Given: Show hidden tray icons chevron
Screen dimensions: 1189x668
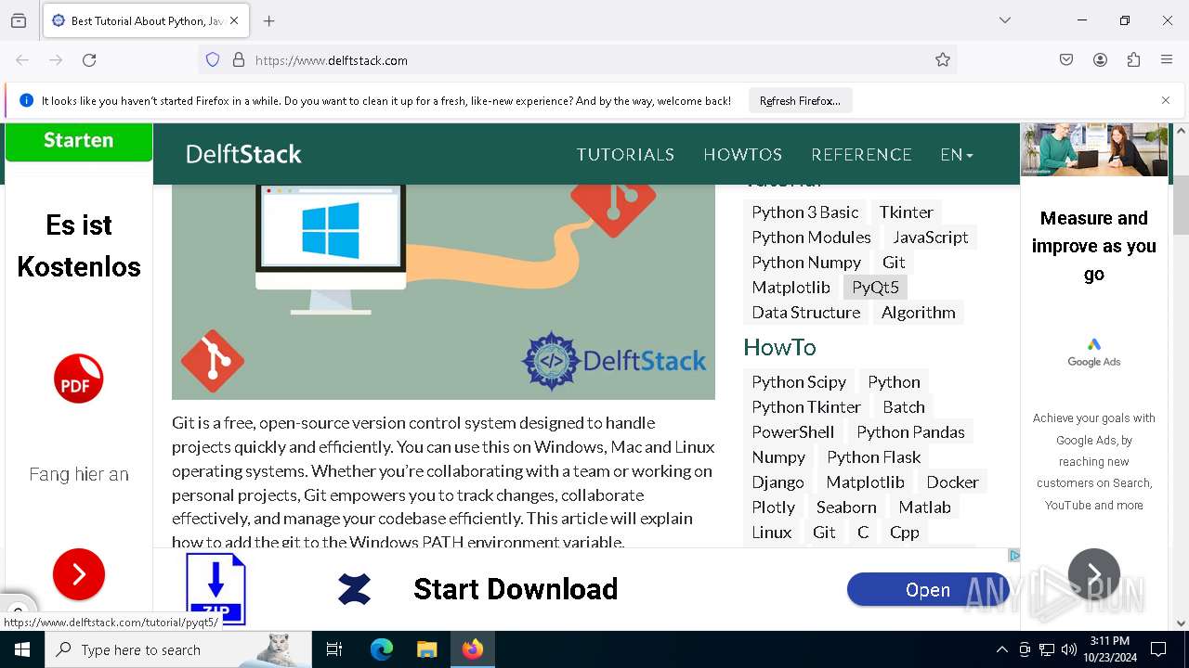Looking at the screenshot, I should point(1001,649).
